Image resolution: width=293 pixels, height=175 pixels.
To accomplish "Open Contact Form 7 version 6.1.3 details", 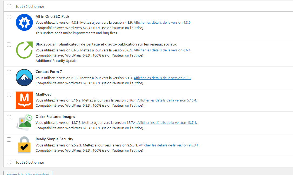I will pos(162,78).
